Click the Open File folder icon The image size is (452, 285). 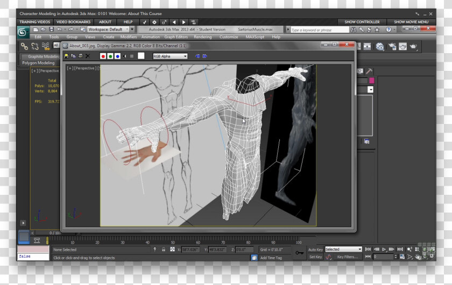click(x=43, y=30)
